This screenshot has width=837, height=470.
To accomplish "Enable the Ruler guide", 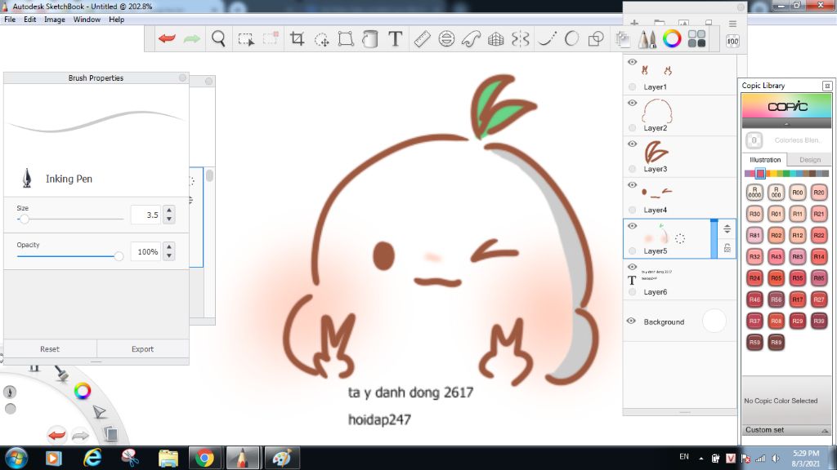I will tap(422, 38).
